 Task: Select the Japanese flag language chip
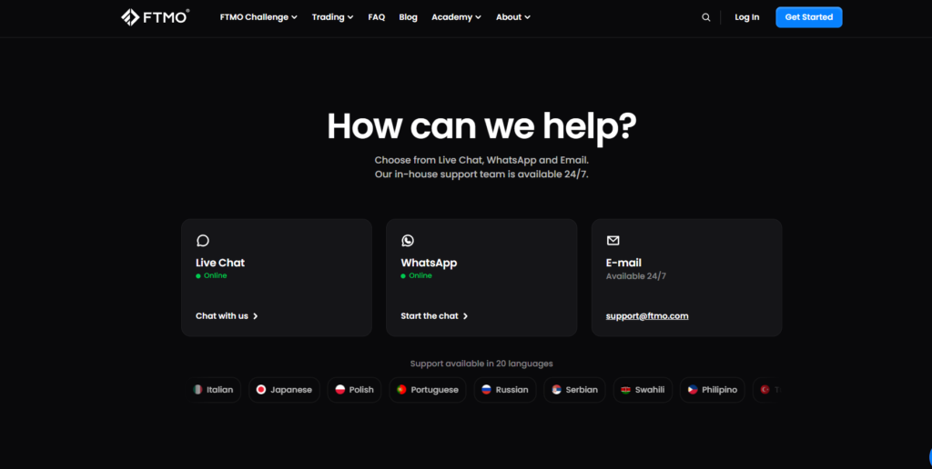coord(284,390)
